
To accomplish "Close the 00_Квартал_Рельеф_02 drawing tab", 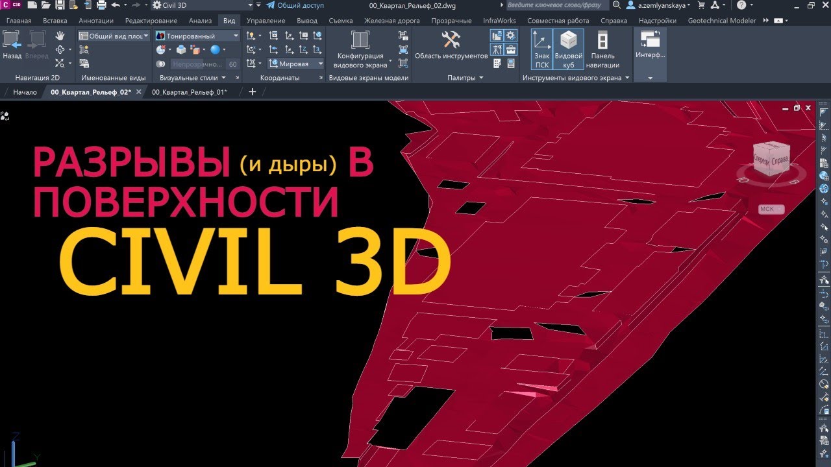I will point(139,92).
